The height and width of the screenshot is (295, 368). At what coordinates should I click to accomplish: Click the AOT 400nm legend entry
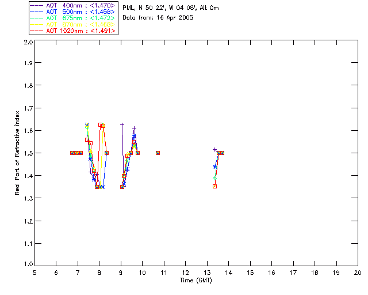point(72,5)
